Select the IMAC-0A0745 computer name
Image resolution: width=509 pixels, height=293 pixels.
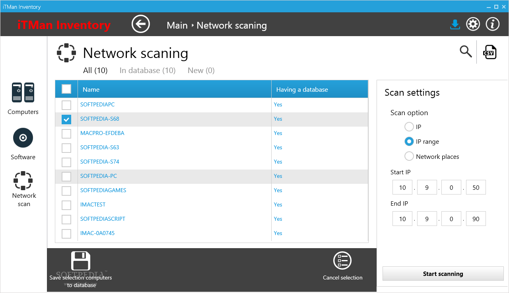pos(97,233)
